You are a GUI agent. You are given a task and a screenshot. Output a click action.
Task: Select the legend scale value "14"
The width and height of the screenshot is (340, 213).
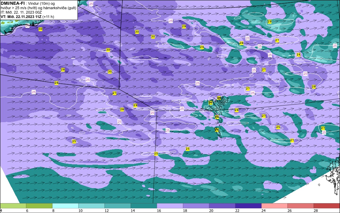133,211
